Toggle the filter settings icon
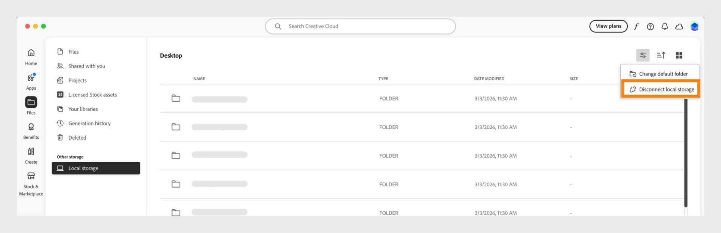 [643, 55]
